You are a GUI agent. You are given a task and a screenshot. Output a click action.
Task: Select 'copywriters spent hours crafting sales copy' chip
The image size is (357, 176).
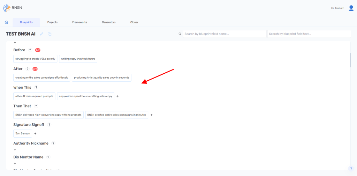(86, 96)
